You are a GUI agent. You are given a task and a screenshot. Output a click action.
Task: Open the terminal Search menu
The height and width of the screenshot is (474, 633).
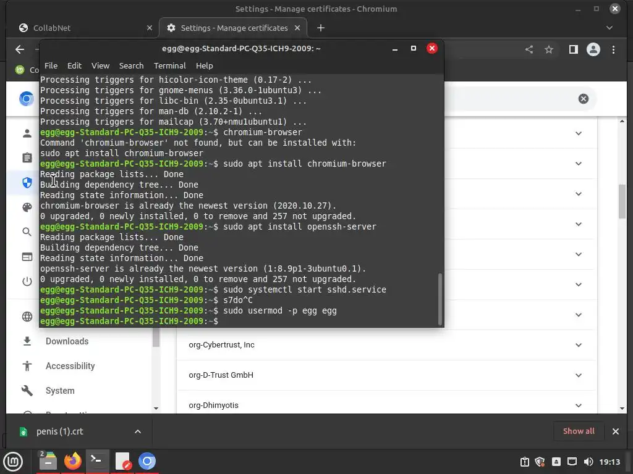pyautogui.click(x=131, y=65)
